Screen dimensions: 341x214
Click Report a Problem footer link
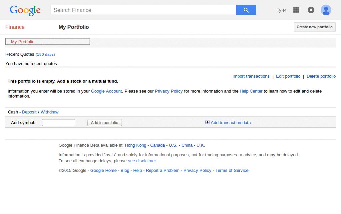163,171
